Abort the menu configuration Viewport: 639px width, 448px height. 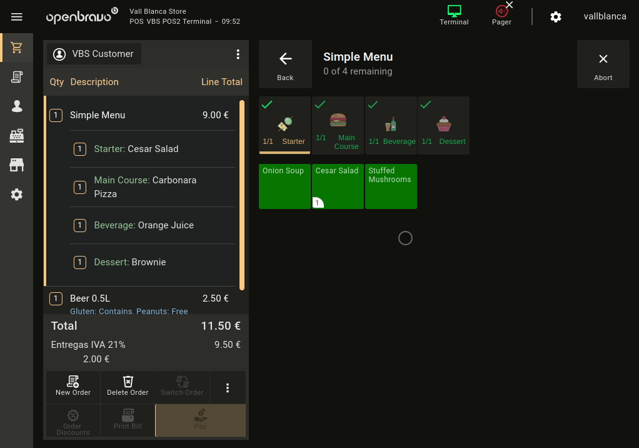click(603, 64)
